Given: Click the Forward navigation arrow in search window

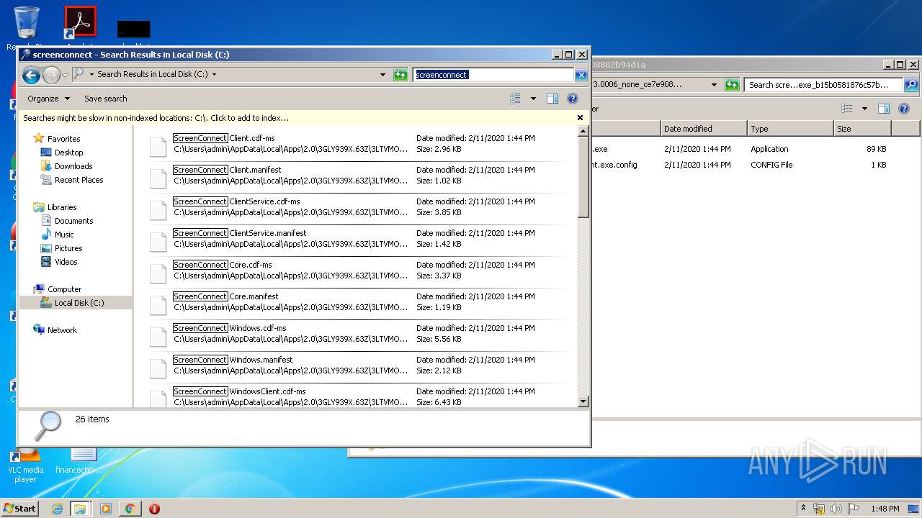Looking at the screenshot, I should (x=51, y=74).
